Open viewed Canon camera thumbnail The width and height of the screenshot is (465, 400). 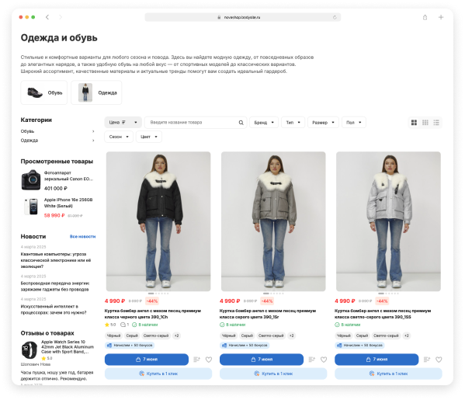point(31,180)
